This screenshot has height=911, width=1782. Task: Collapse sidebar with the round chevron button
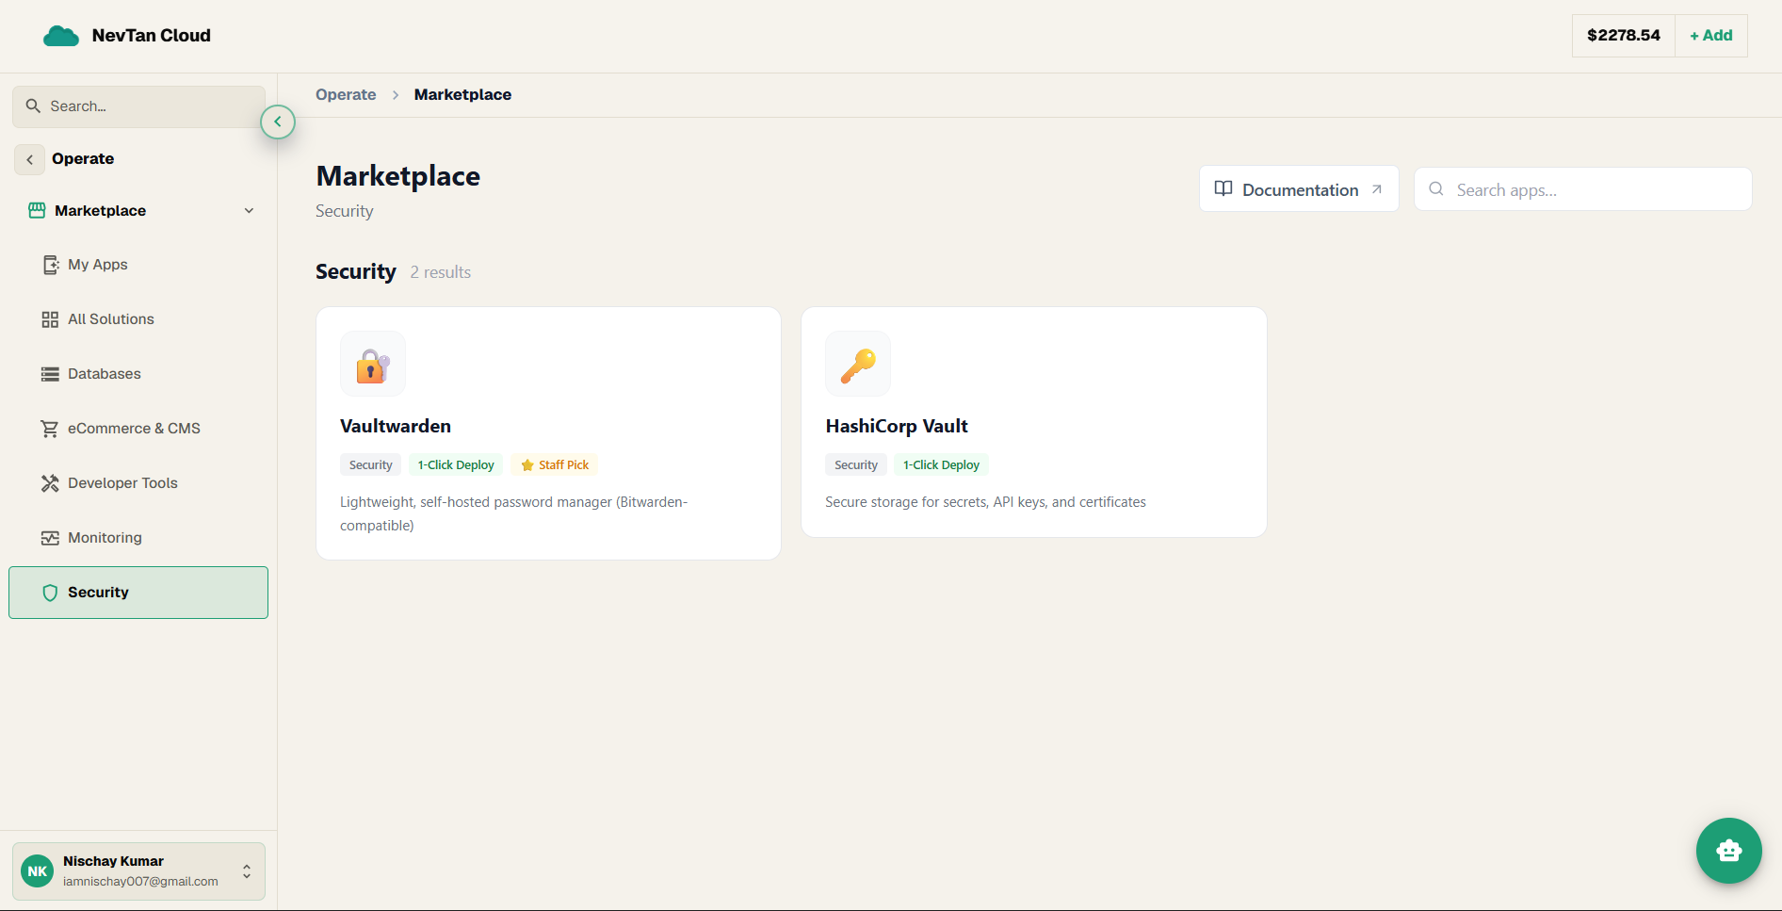[x=278, y=122]
